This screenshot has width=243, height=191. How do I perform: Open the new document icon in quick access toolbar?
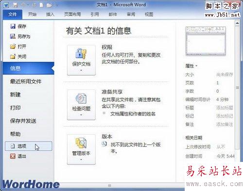pyautogui.click(x=42, y=5)
